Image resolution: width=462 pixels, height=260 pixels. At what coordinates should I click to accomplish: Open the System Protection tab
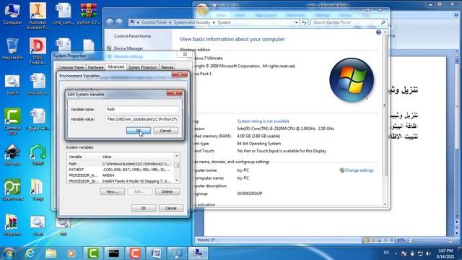coord(143,67)
